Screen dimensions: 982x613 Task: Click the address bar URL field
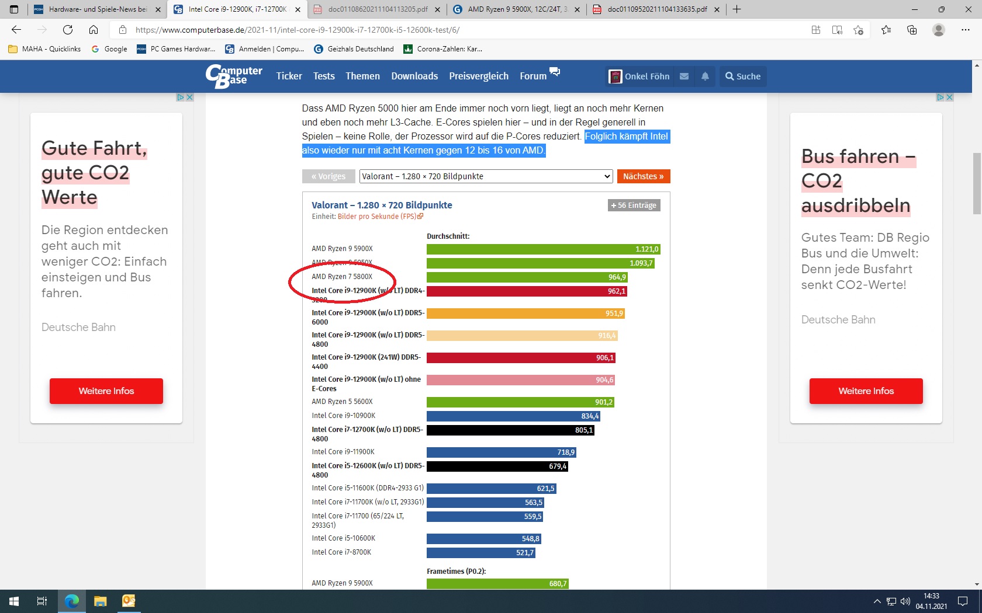456,30
